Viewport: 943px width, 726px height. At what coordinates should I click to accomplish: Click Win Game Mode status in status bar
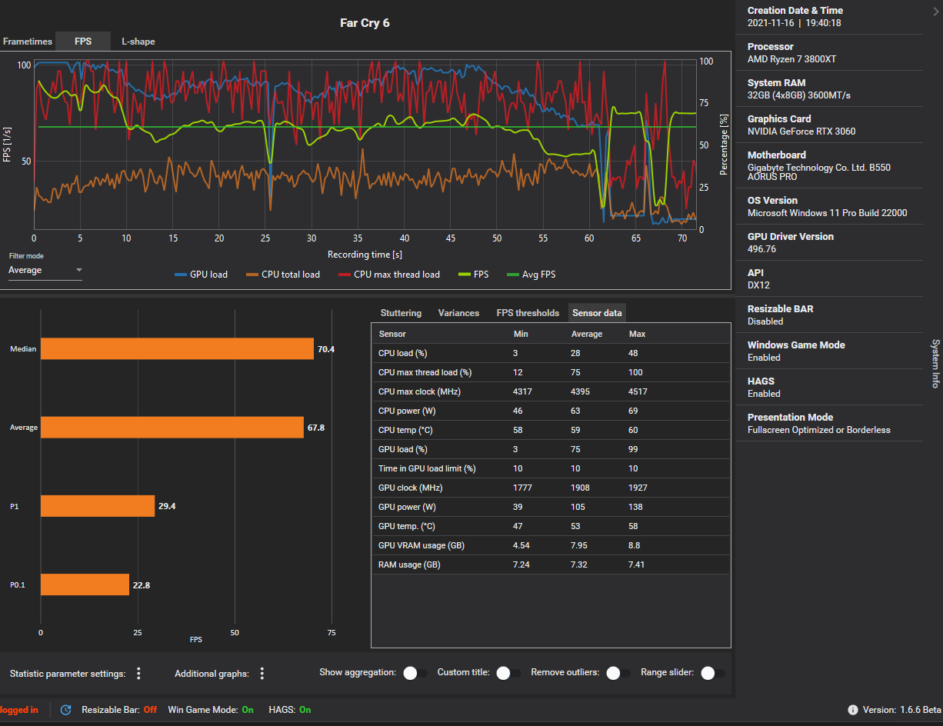click(x=210, y=710)
